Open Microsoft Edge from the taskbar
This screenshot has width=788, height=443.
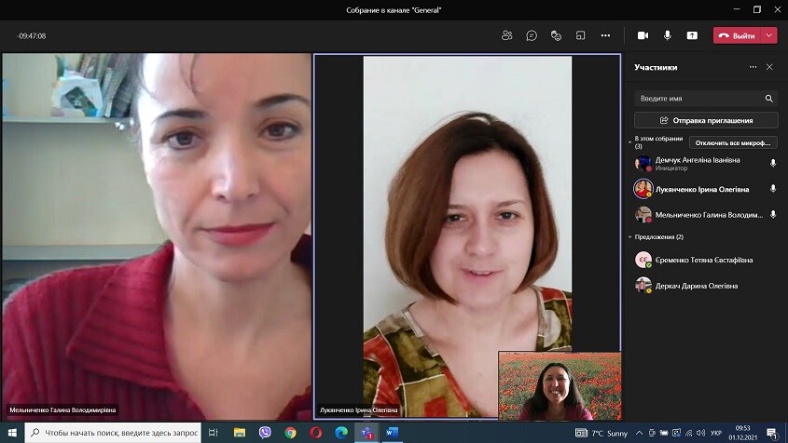(x=341, y=433)
